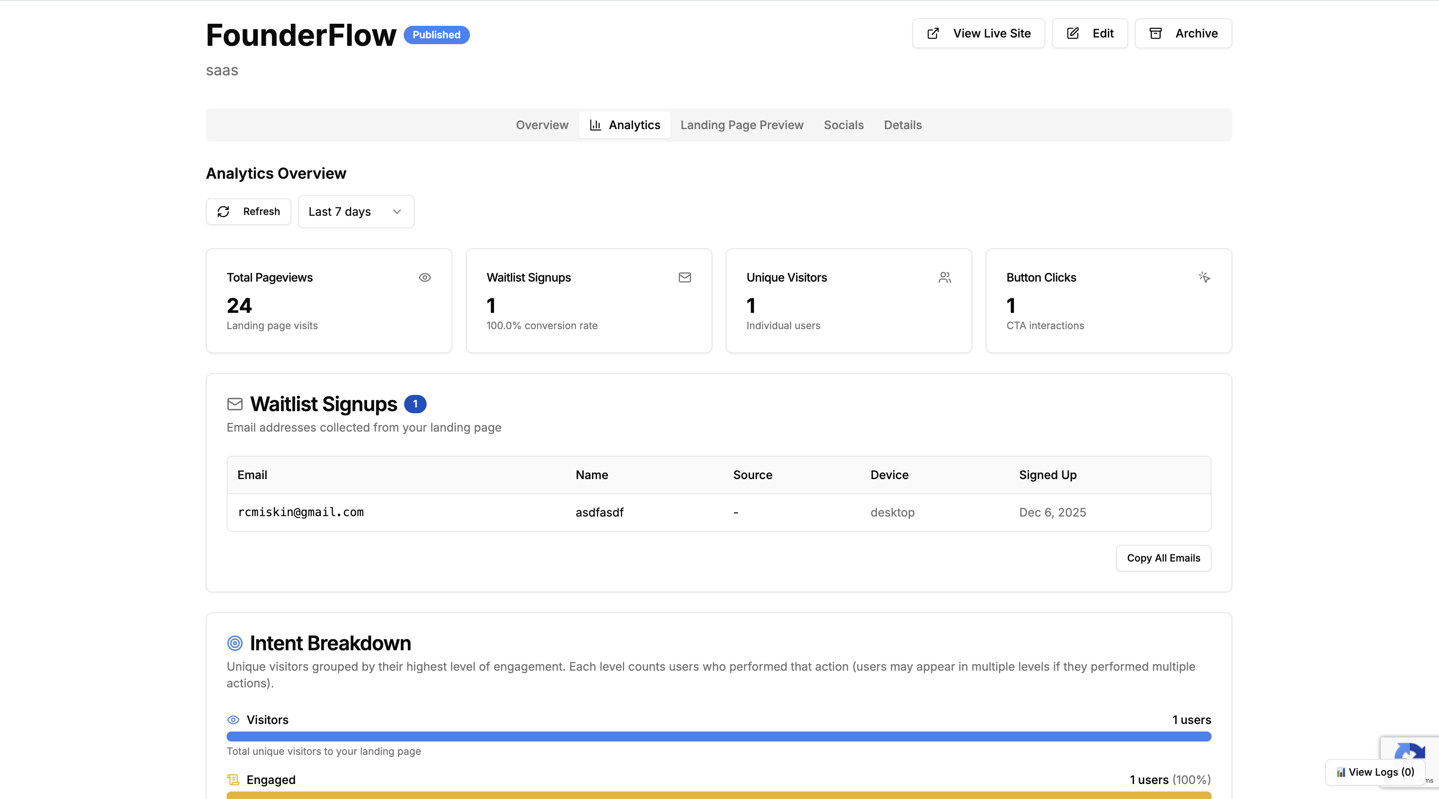Open View Logs panel
Viewport: 1439px width, 799px height.
pyautogui.click(x=1374, y=772)
